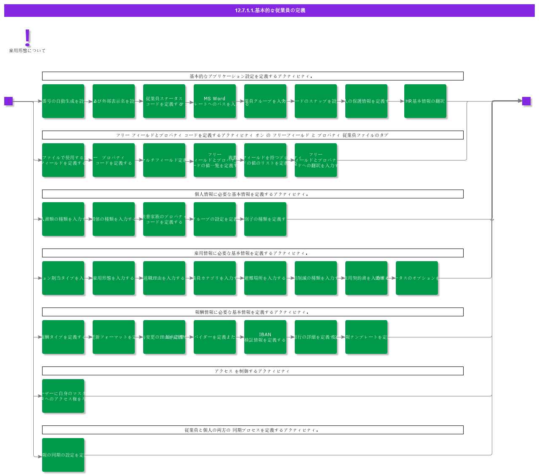Select the 避難場所を入力する box
This screenshot has height=476, width=539.
point(265,278)
